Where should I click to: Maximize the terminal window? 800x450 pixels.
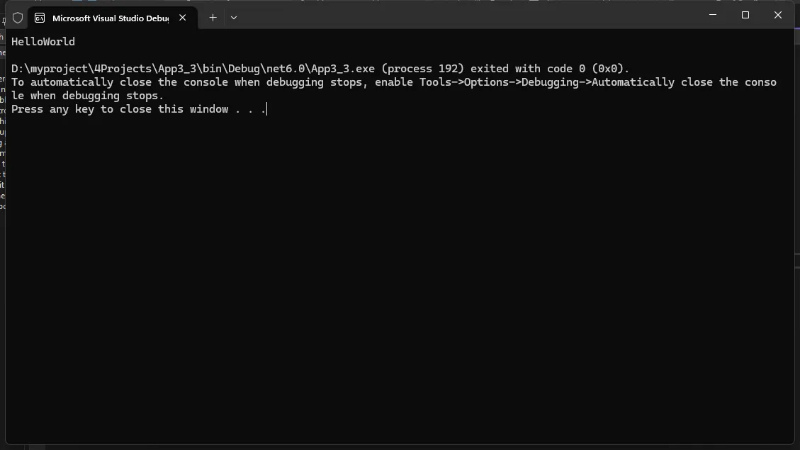745,15
